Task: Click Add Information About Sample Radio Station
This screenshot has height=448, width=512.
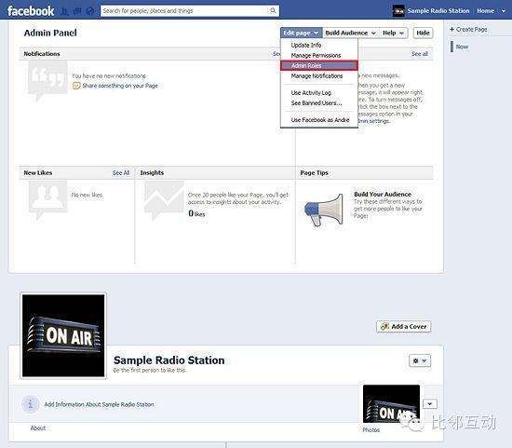Action: pos(99,404)
